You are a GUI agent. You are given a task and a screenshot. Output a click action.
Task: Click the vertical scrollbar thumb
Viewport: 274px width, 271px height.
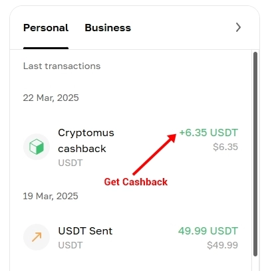point(255,154)
